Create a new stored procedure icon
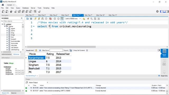The image size is (169, 95). (x=27, y=11)
